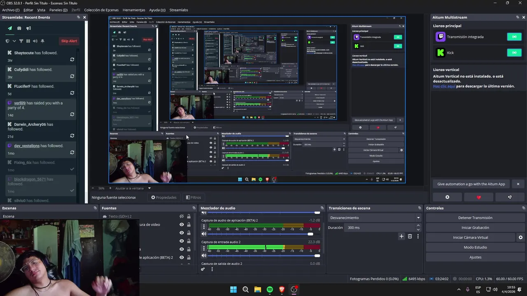The image size is (527, 296).
Task: Open Aitum Multistream settings gear
Action: click(448, 197)
